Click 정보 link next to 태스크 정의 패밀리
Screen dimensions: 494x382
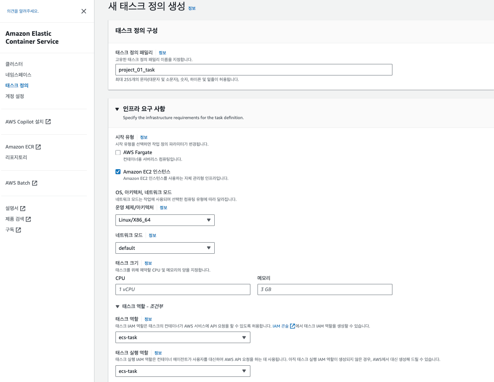click(162, 53)
